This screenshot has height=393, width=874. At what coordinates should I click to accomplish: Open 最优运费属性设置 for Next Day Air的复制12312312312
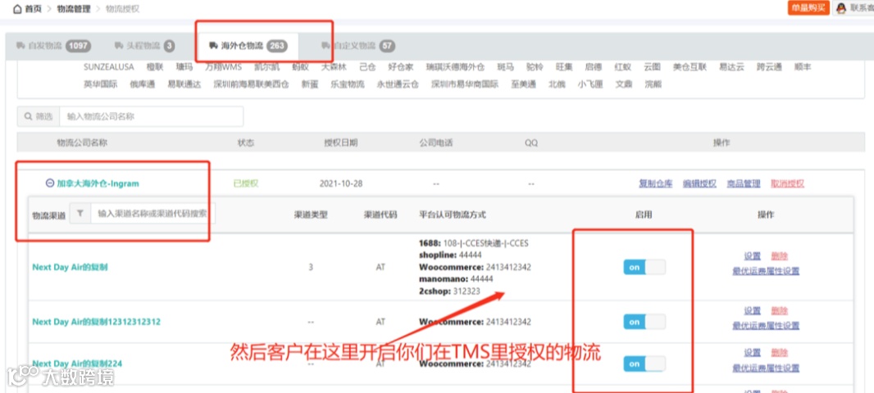766,326
